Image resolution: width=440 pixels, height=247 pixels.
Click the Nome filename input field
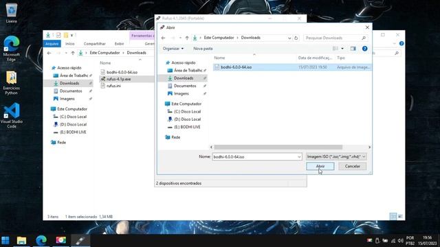coord(254,157)
